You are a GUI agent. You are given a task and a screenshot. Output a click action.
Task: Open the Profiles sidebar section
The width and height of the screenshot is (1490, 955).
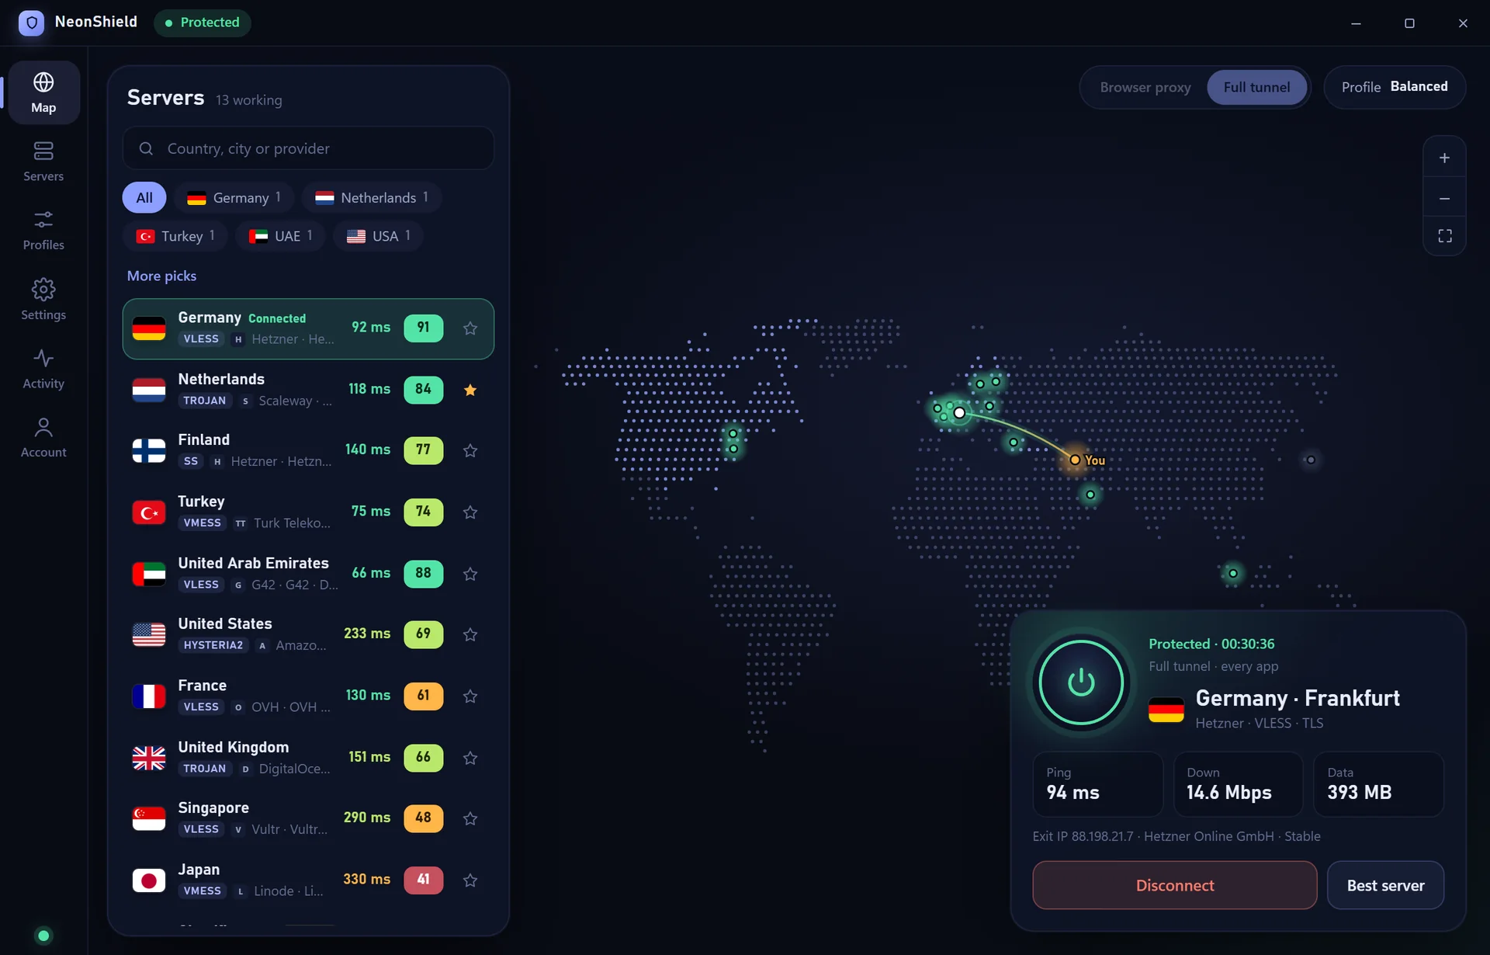(43, 231)
